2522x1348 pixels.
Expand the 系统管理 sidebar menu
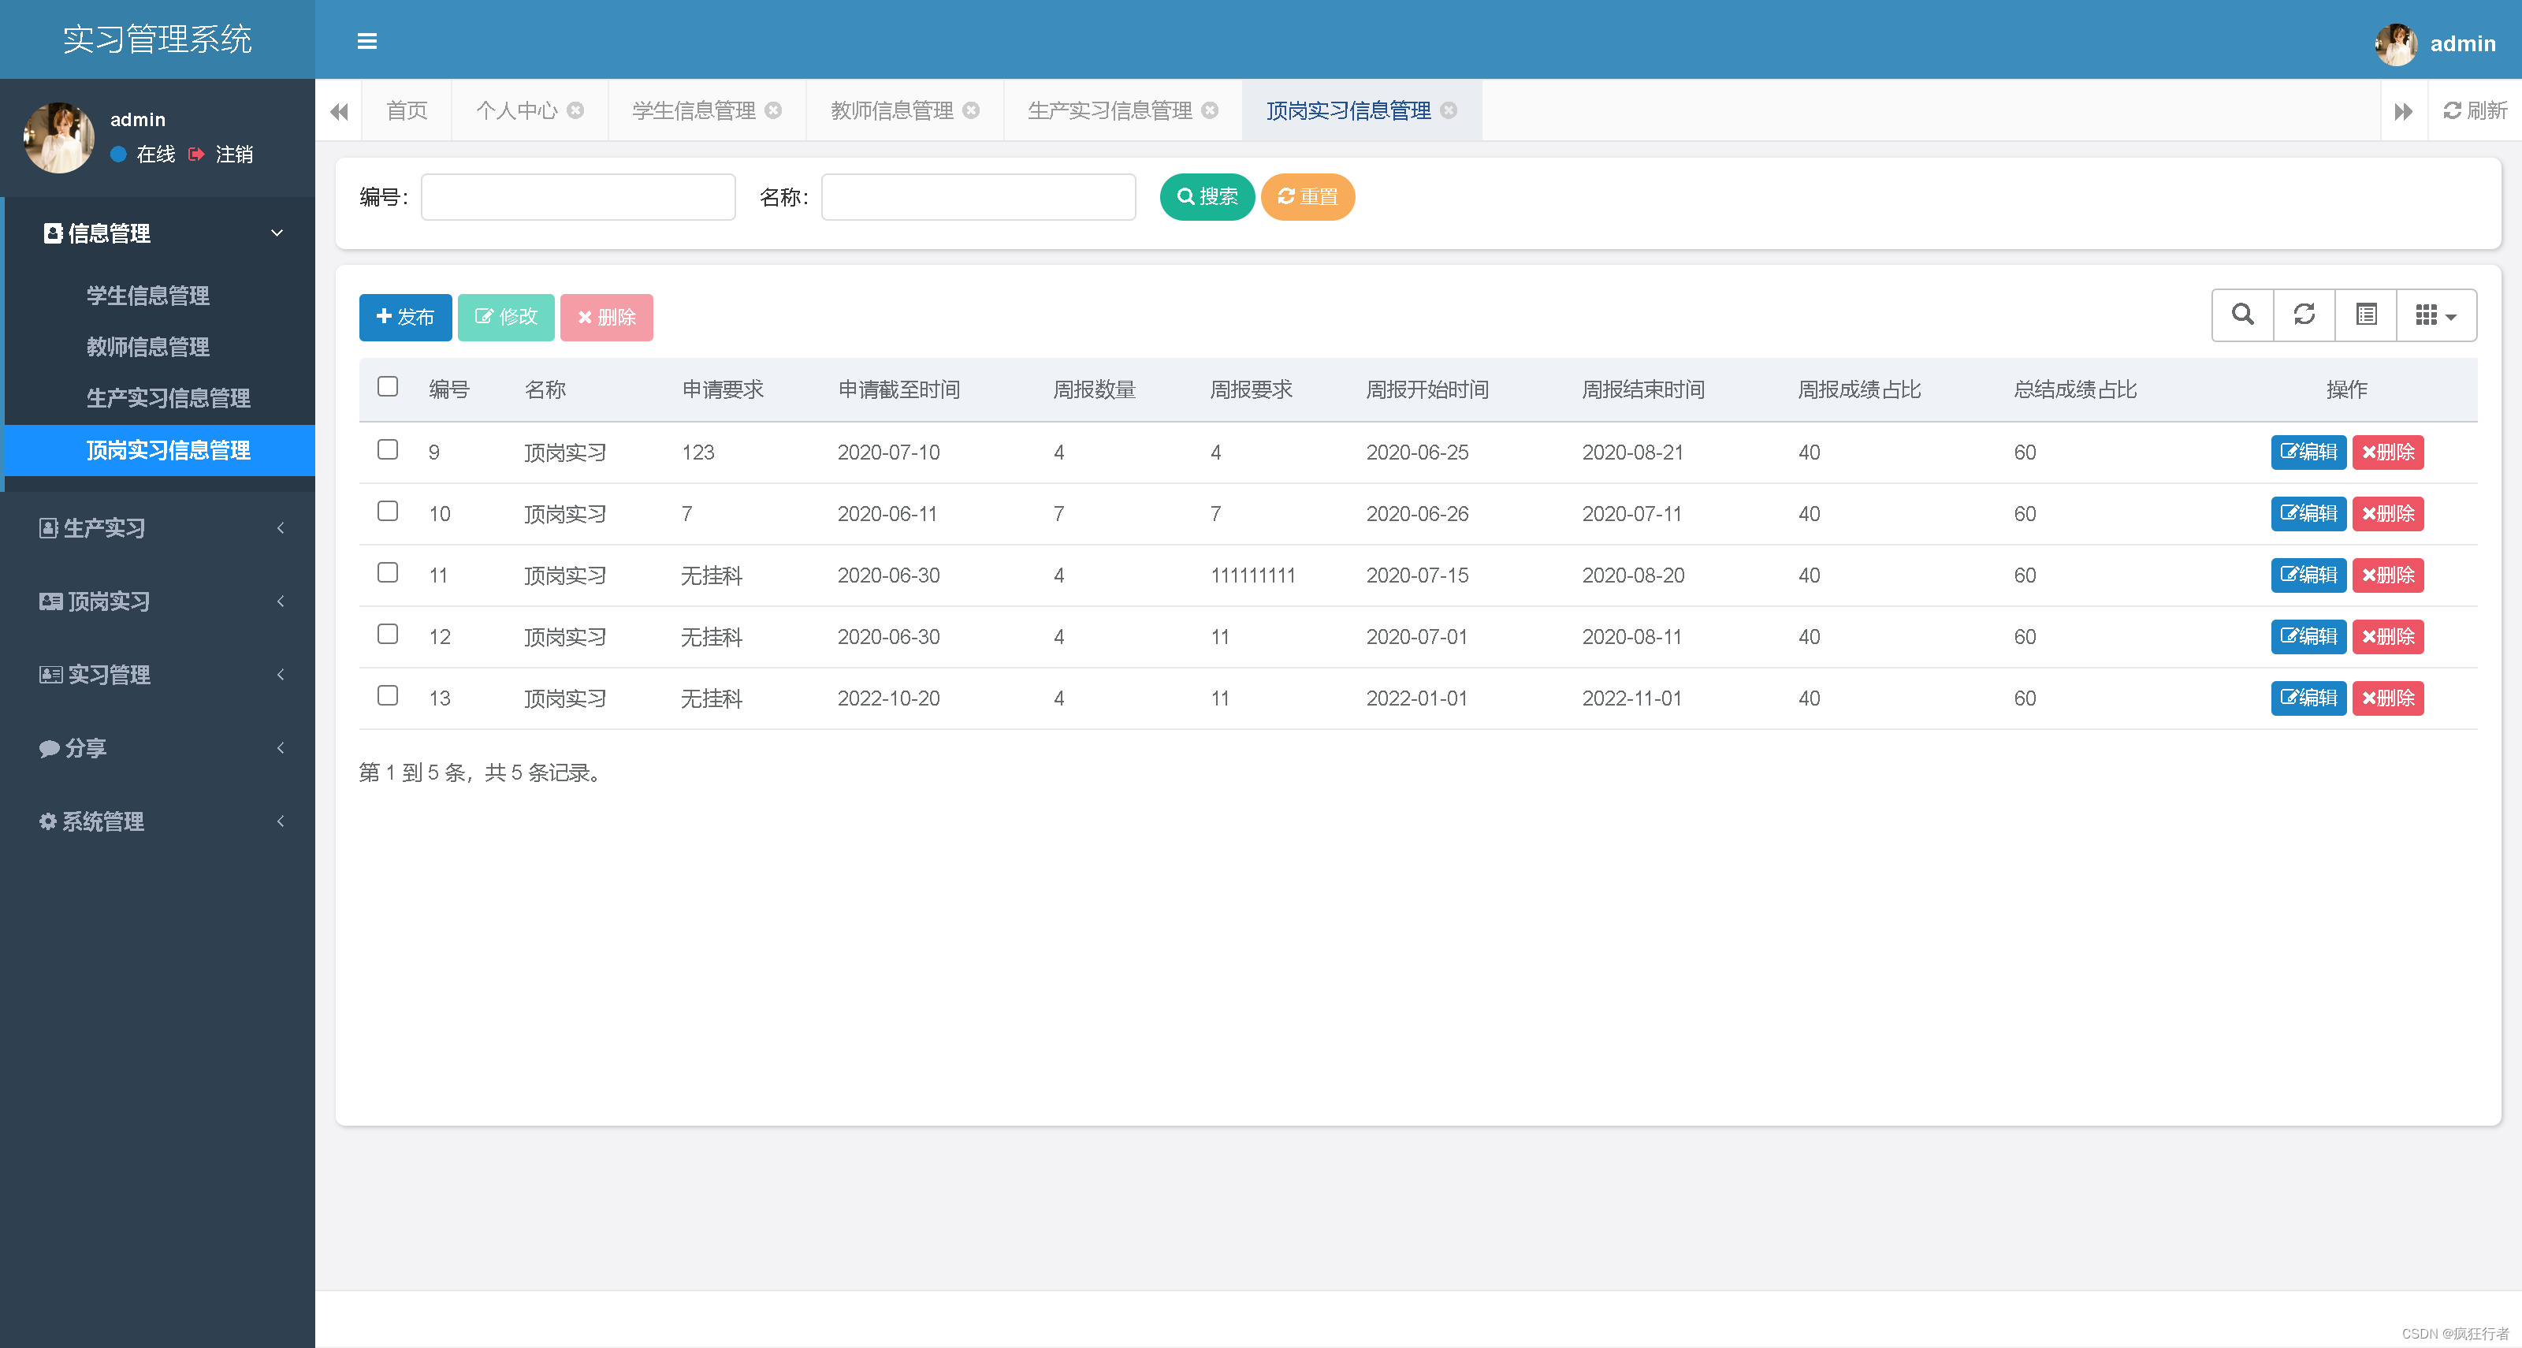pyautogui.click(x=158, y=822)
